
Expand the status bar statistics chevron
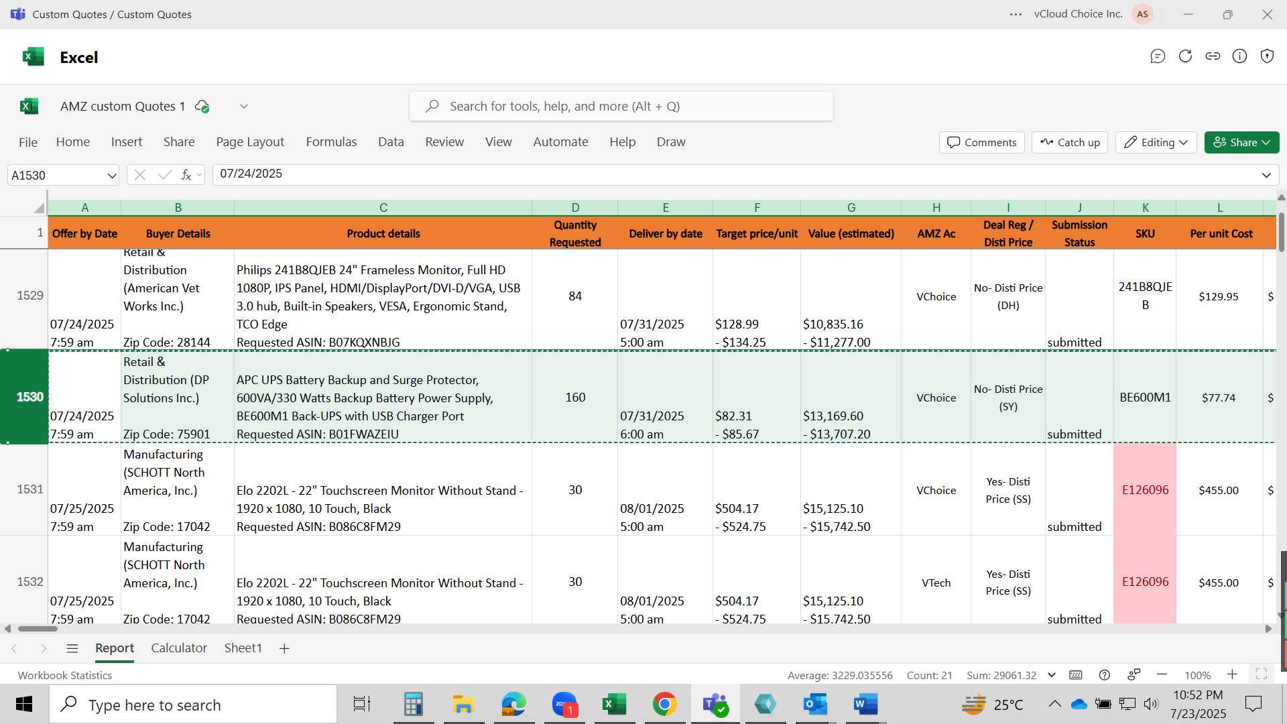point(1052,675)
